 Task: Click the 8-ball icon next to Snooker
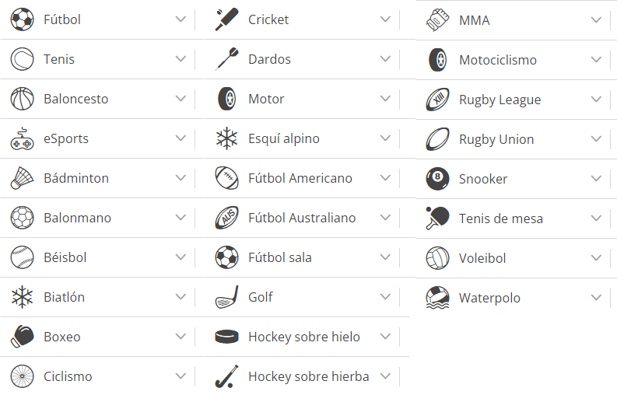point(437,179)
